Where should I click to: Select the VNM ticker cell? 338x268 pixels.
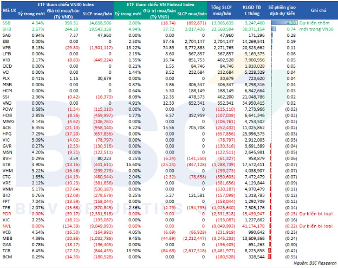point(8,189)
